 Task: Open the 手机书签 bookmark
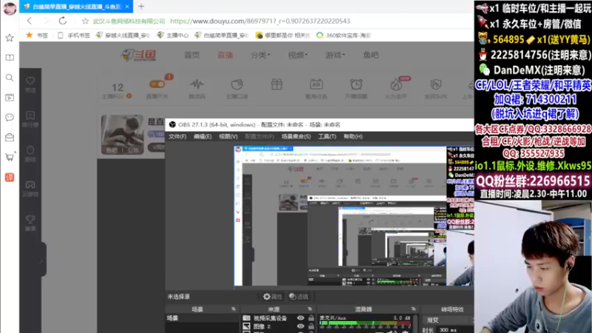(x=74, y=35)
